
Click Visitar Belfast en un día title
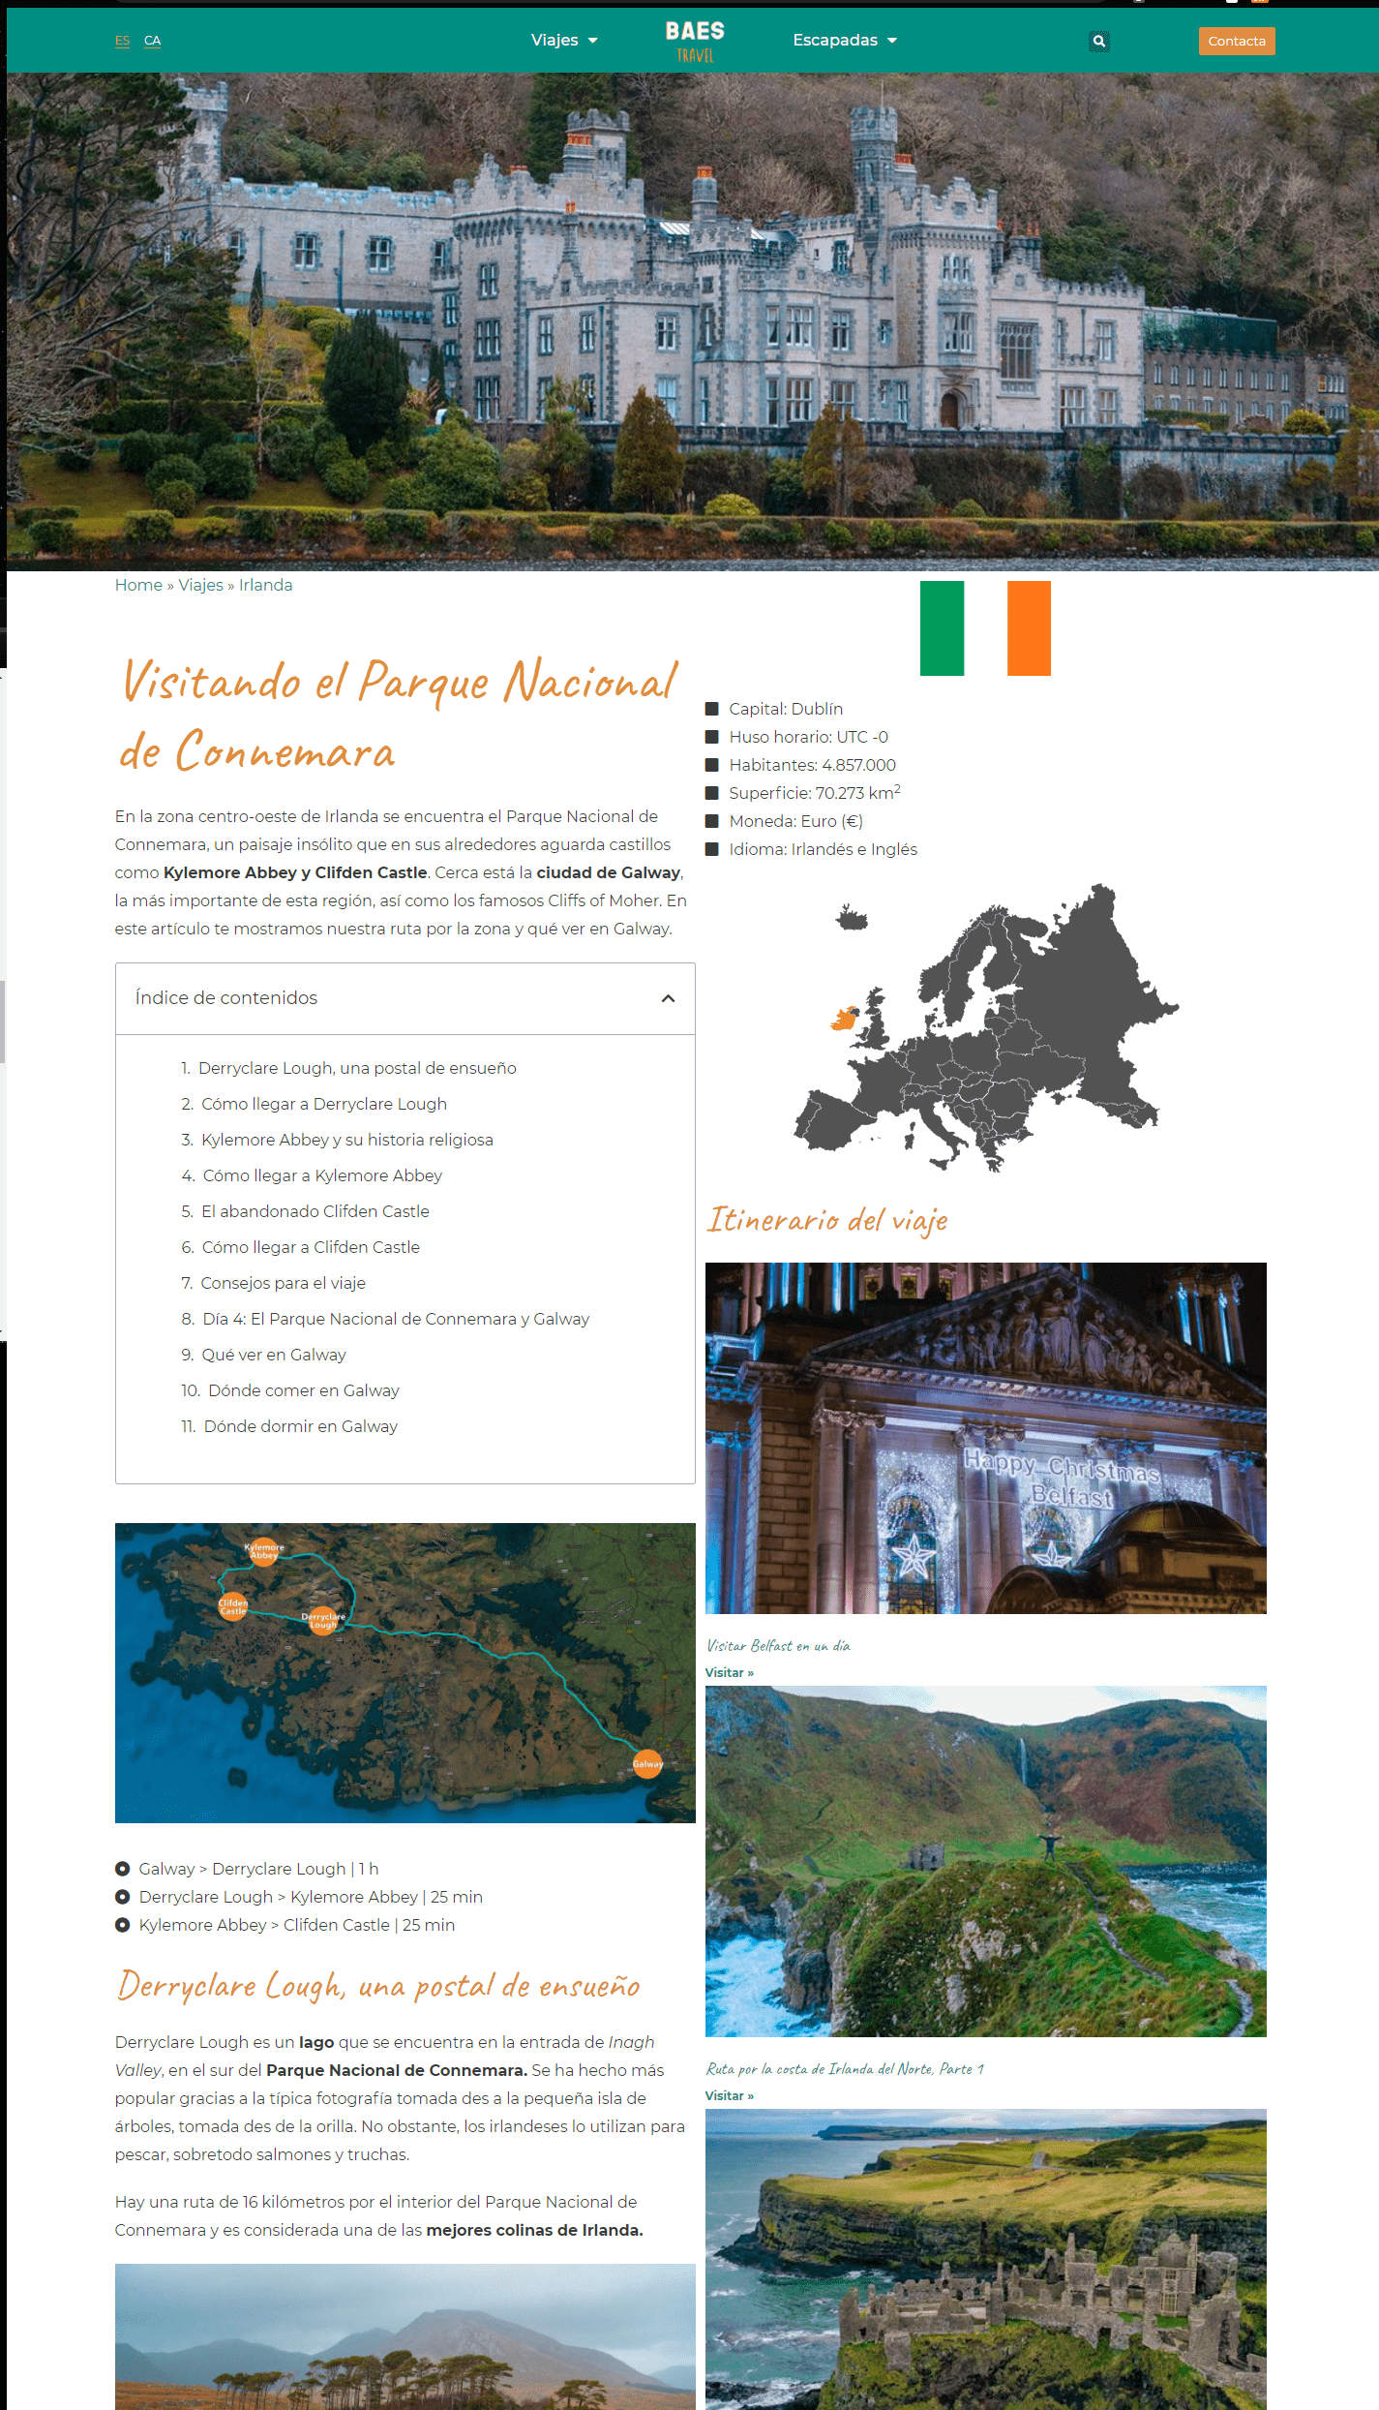click(778, 1646)
